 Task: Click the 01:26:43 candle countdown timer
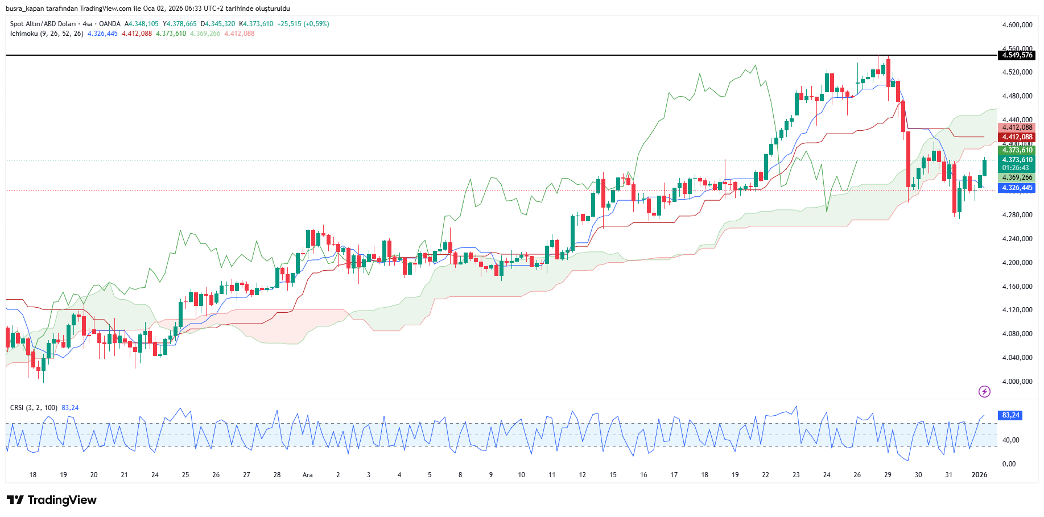[1017, 168]
